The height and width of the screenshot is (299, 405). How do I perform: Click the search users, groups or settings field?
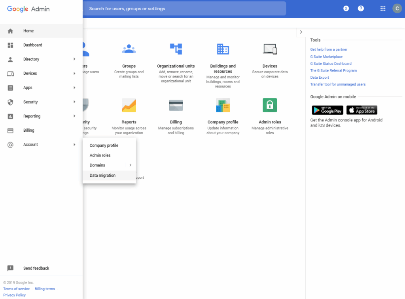pyautogui.click(x=184, y=9)
